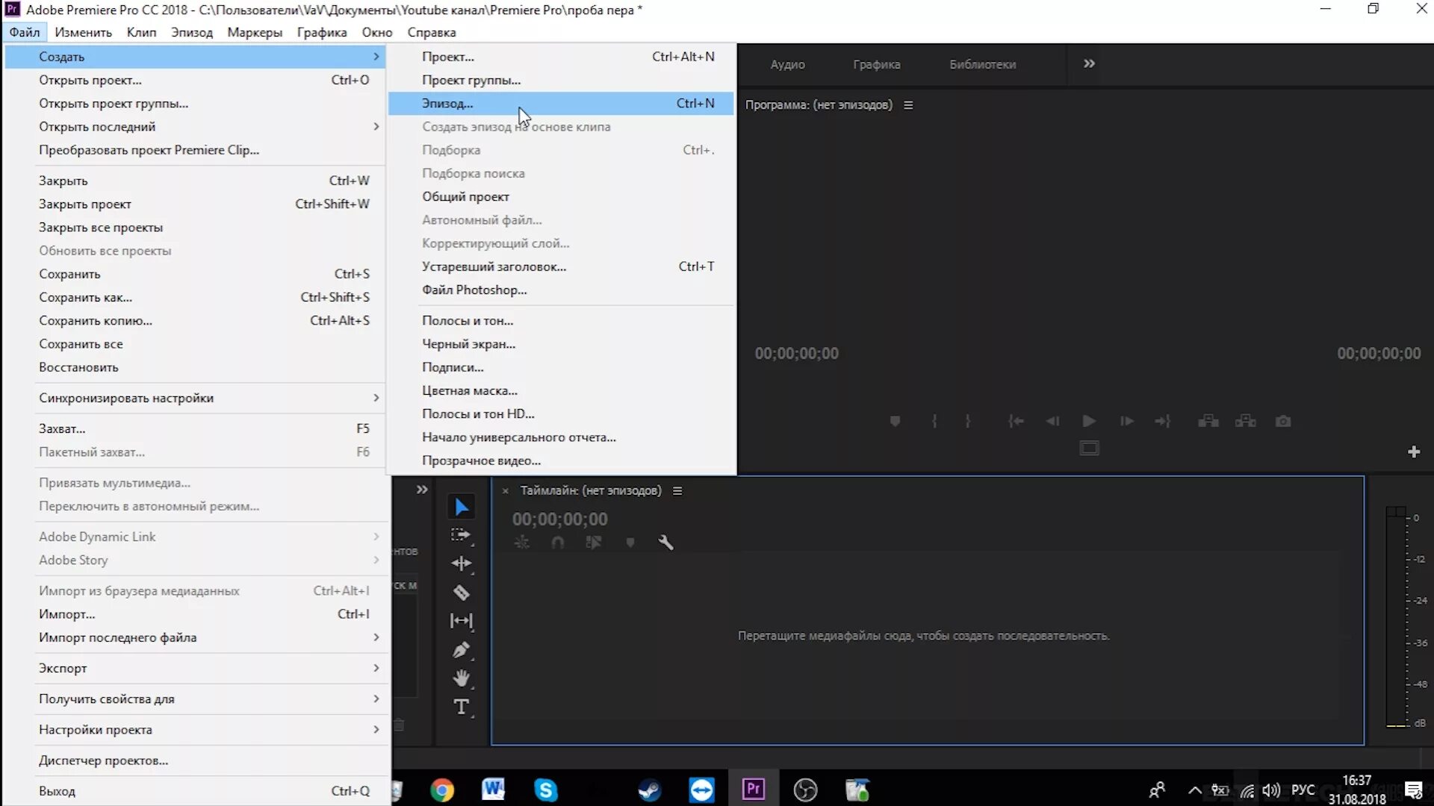Viewport: 1434px width, 806px height.
Task: Toggle timeline panel collapse arrow
Action: click(x=421, y=489)
